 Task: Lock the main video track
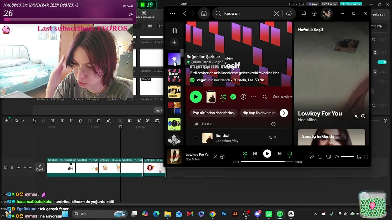pos(12,167)
